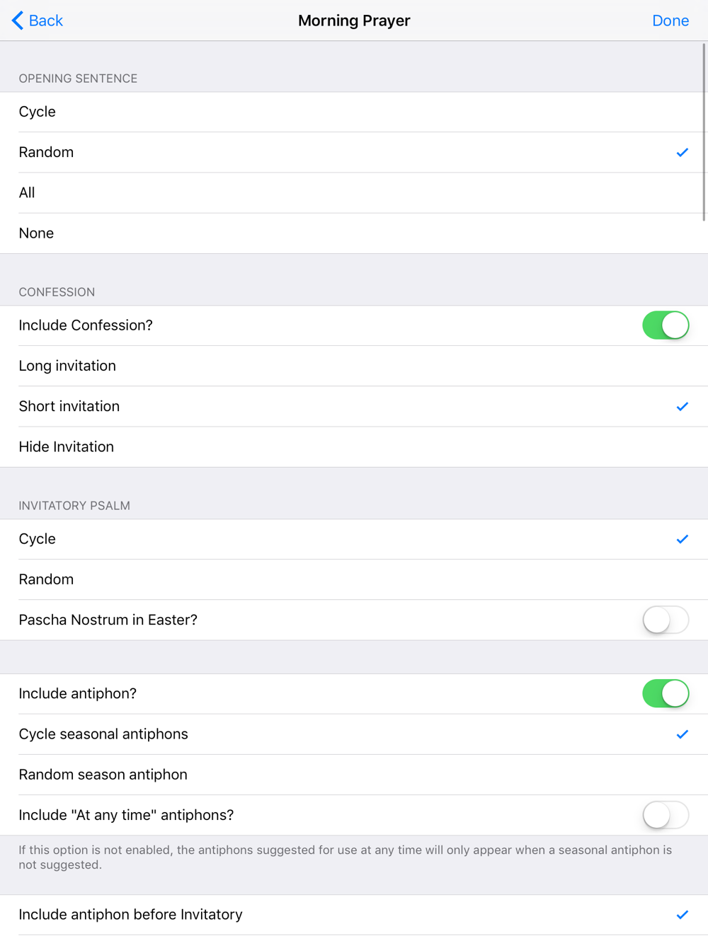The width and height of the screenshot is (708, 943).
Task: Tap the Back chevron icon
Action: click(x=18, y=21)
